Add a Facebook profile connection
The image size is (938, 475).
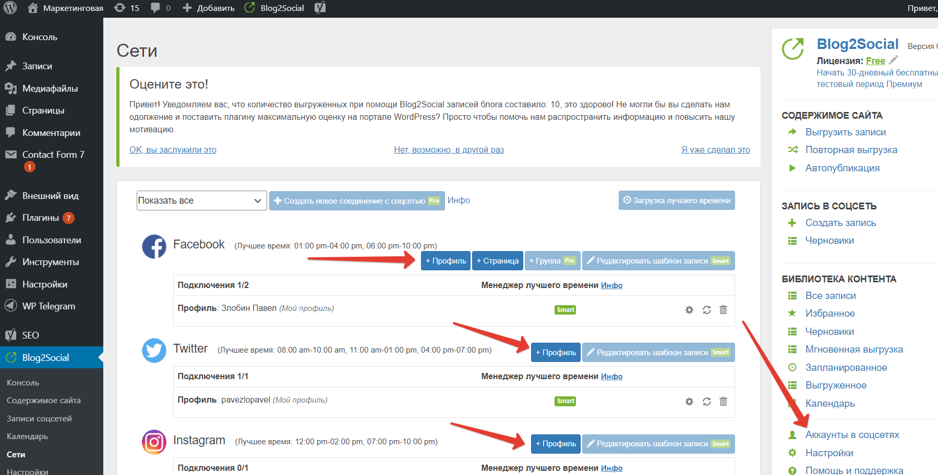coord(446,261)
